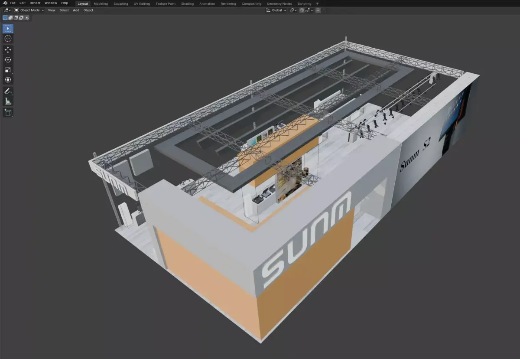Open snapping options dropdown
The height and width of the screenshot is (359, 520).
click(x=309, y=10)
